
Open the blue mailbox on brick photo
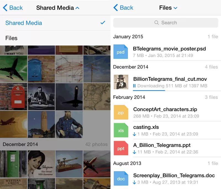pyautogui.click(x=41, y=69)
